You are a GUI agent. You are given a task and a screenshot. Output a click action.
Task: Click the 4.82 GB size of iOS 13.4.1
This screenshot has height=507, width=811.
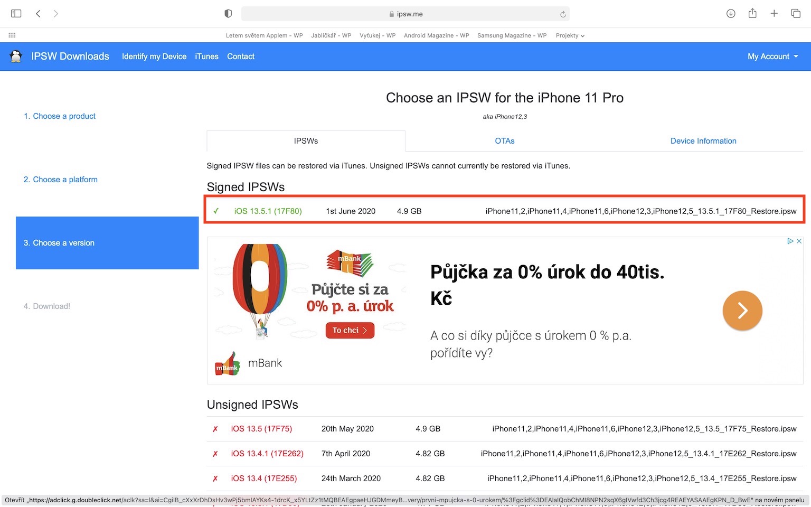pos(430,454)
